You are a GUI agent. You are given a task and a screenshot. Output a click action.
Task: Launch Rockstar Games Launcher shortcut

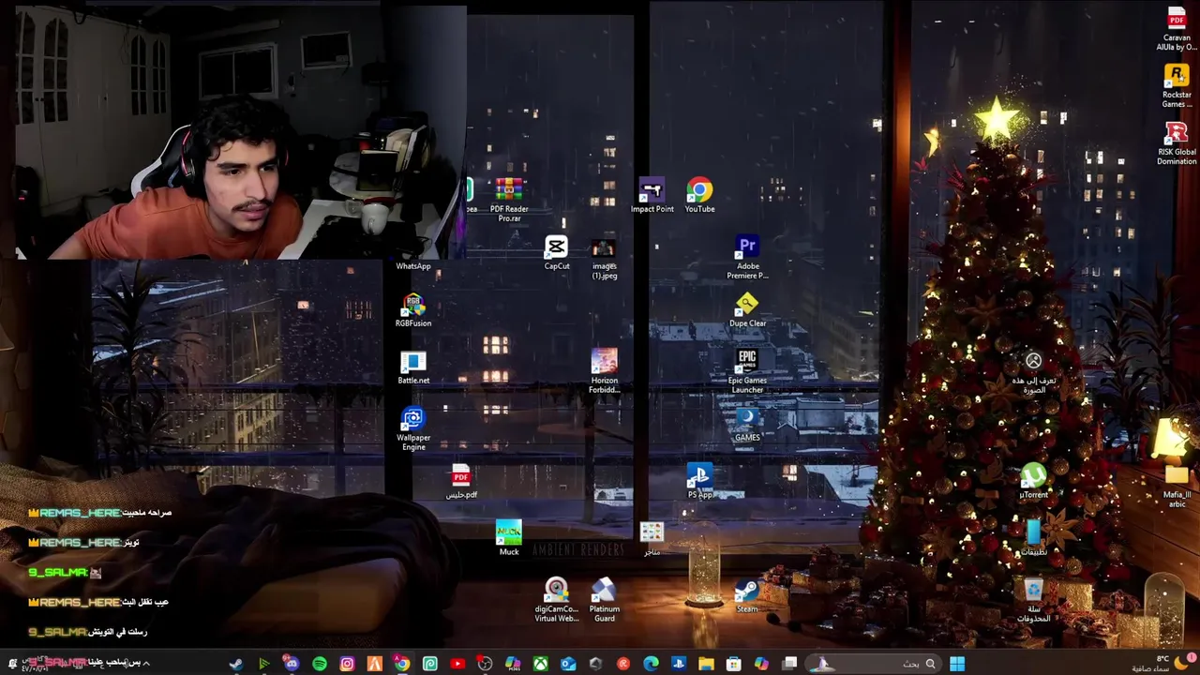pos(1177,86)
